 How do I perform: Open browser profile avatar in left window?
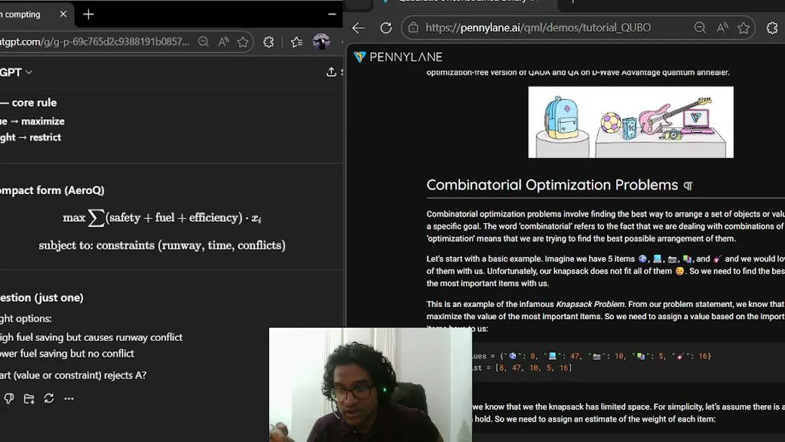click(321, 42)
